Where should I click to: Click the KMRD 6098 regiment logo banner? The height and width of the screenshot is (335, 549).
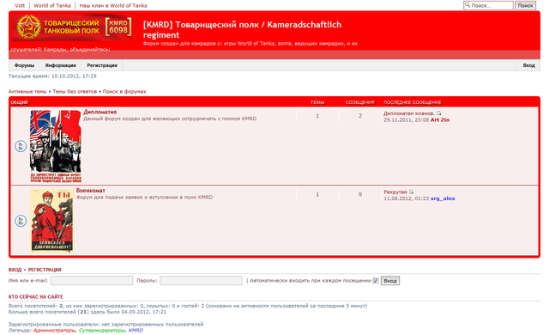point(74,27)
